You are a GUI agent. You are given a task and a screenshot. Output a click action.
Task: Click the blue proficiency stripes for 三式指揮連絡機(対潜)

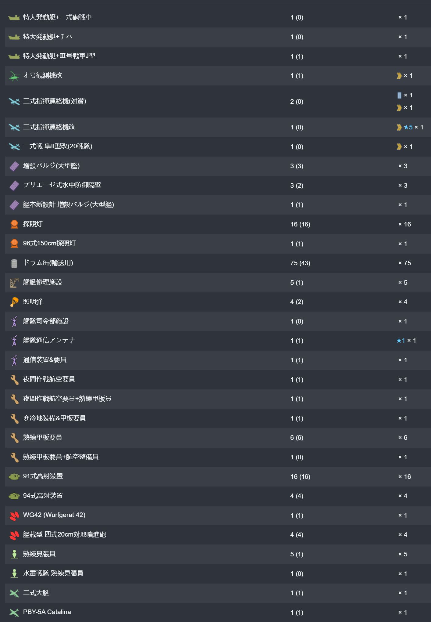(399, 95)
